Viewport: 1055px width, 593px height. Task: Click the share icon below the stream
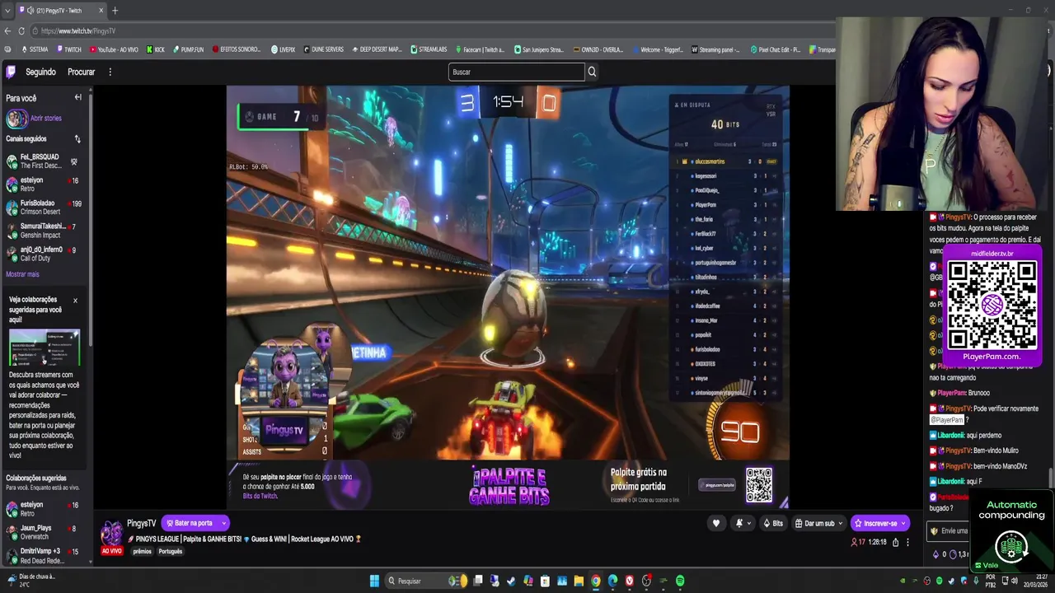coord(895,542)
